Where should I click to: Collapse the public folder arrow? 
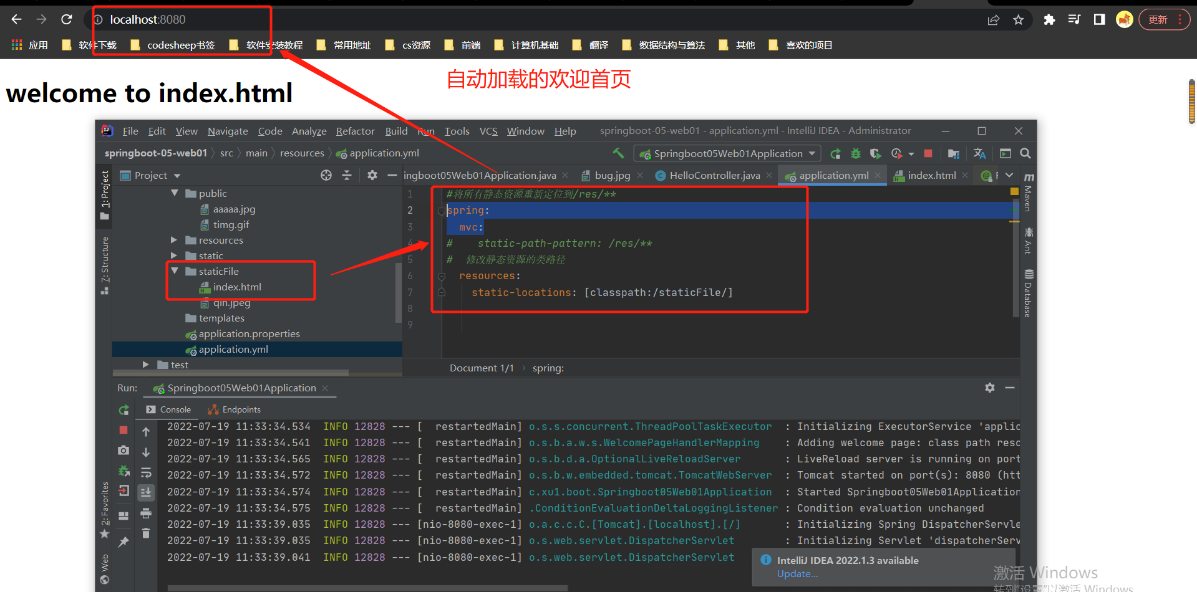(175, 193)
